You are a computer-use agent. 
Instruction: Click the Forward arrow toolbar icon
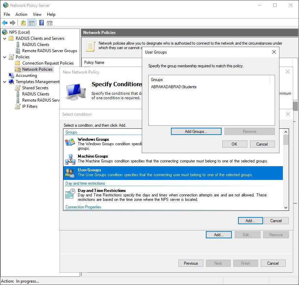point(12,23)
